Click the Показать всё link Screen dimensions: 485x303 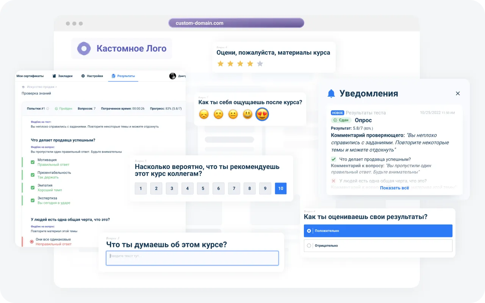pos(394,188)
